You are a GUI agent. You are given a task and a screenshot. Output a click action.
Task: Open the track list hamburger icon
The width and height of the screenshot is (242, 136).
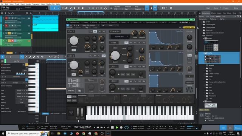[2, 13]
